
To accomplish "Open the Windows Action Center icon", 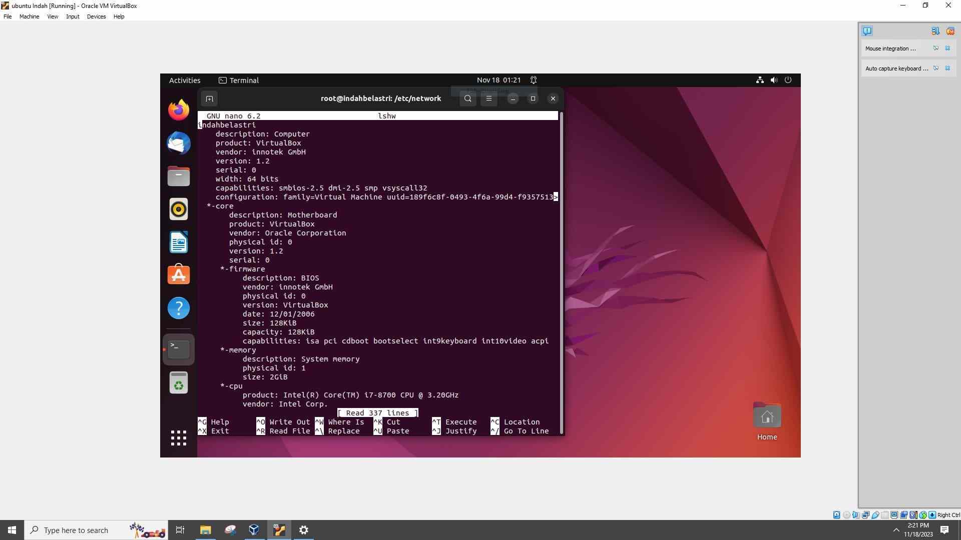I will [x=944, y=530].
